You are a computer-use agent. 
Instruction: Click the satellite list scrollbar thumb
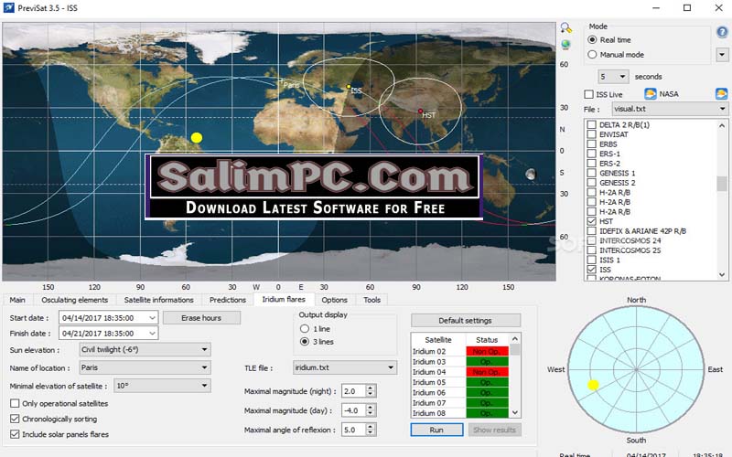722,183
